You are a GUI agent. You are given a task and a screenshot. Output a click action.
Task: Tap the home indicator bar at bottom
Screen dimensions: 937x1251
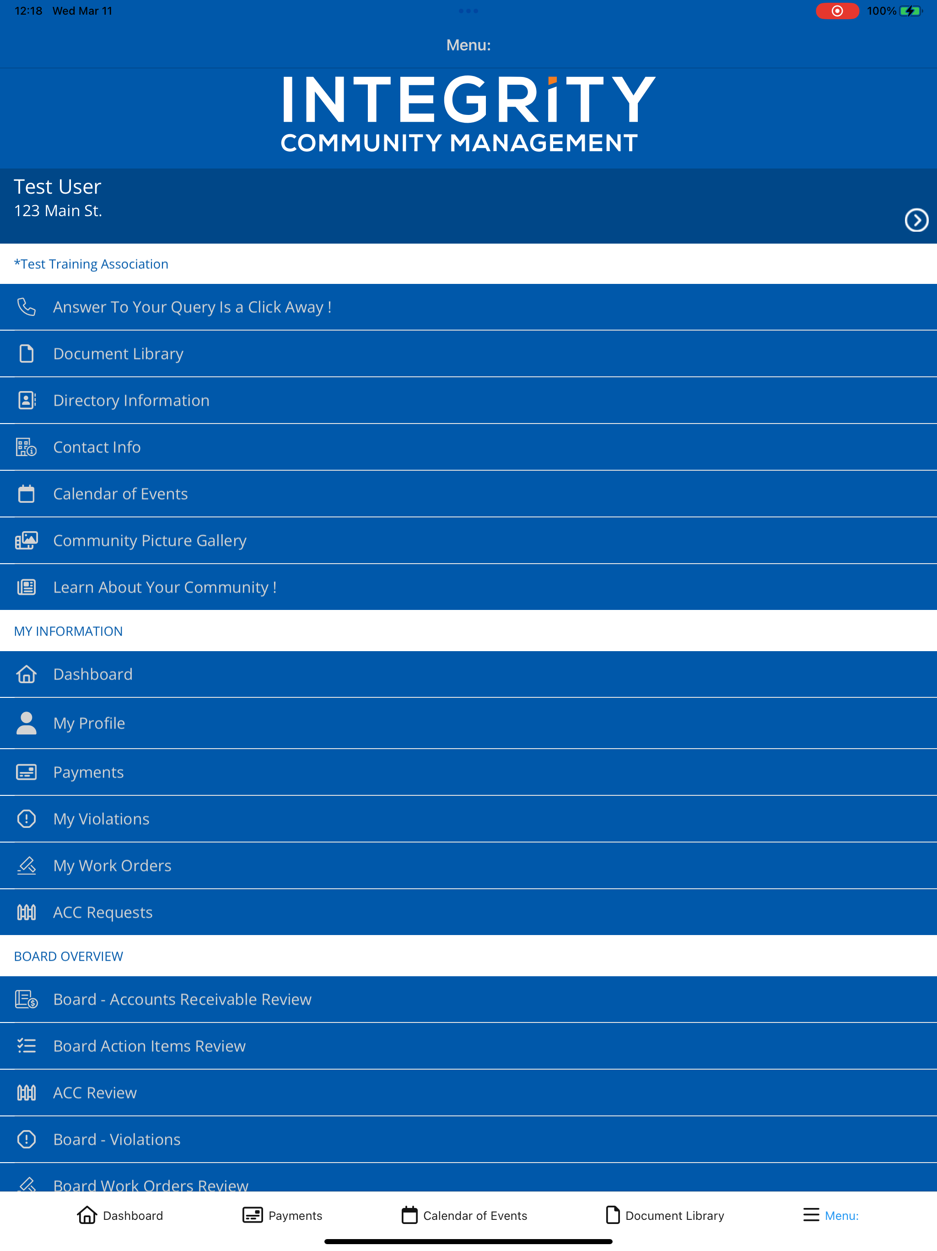click(x=468, y=1241)
